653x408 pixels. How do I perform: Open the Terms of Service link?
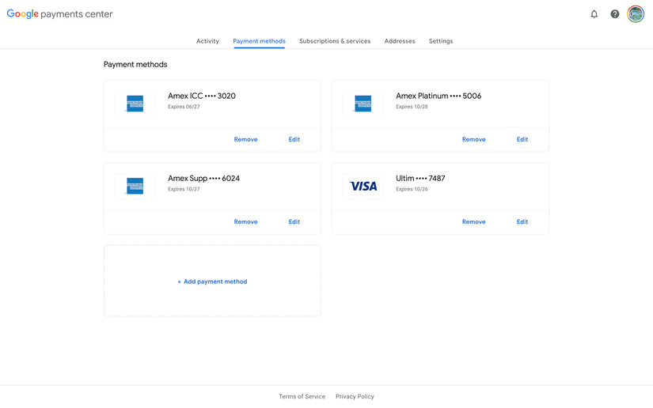tap(302, 396)
